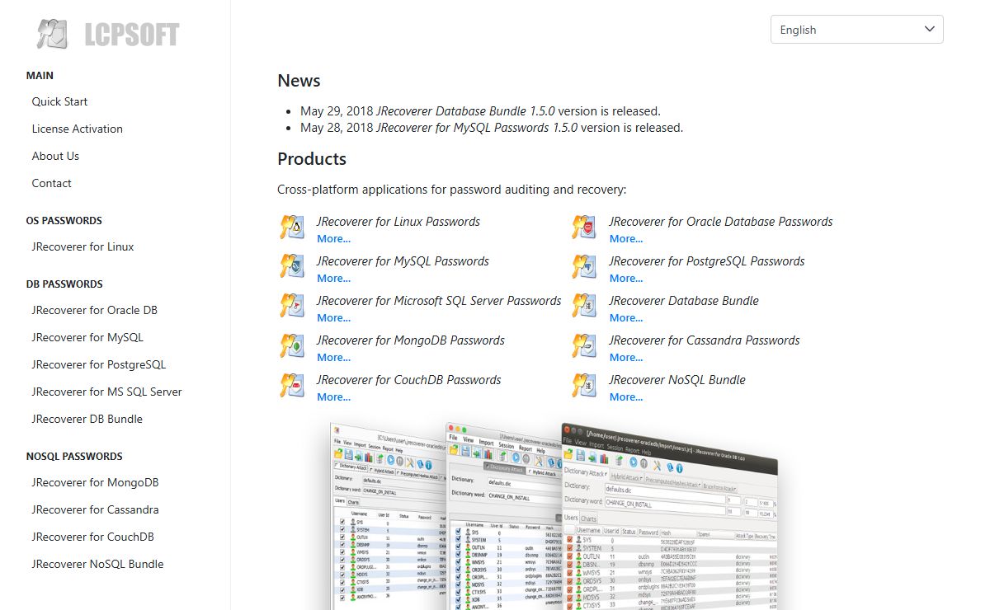Select JRecoverer for Oracle DB in sidebar
The image size is (990, 610).
95,310
